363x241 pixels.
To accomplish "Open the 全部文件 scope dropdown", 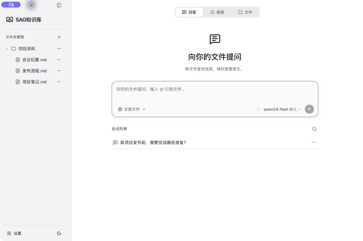I will pos(132,109).
